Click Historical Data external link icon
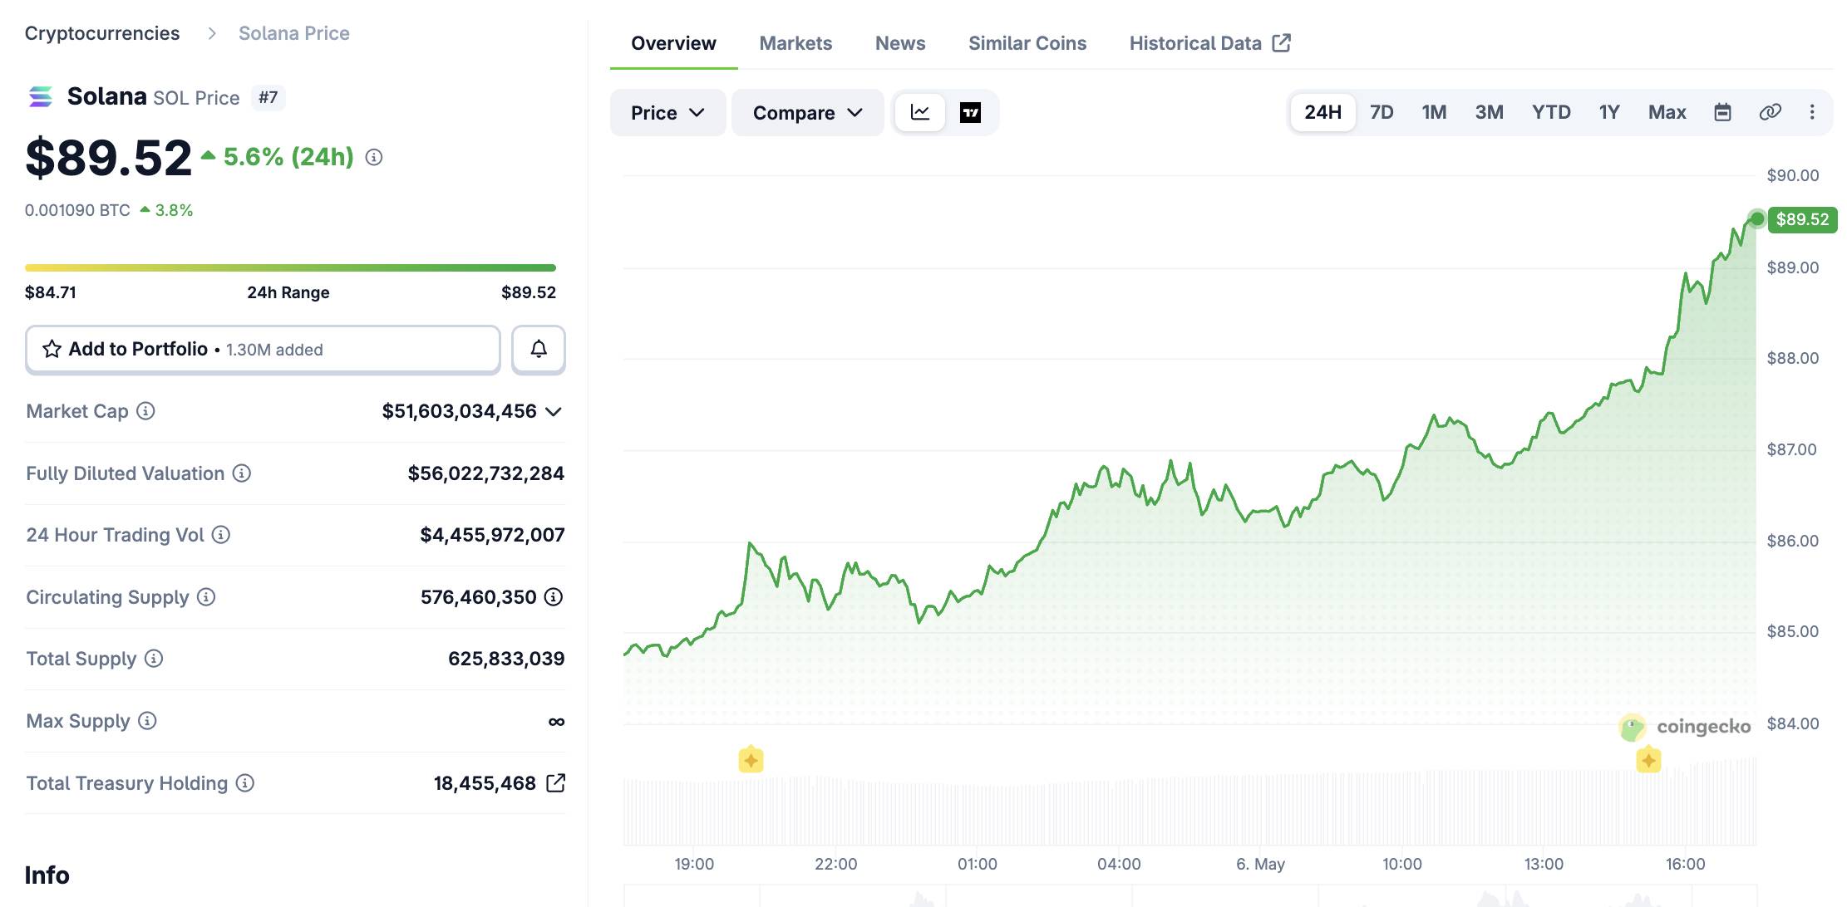 [1282, 43]
